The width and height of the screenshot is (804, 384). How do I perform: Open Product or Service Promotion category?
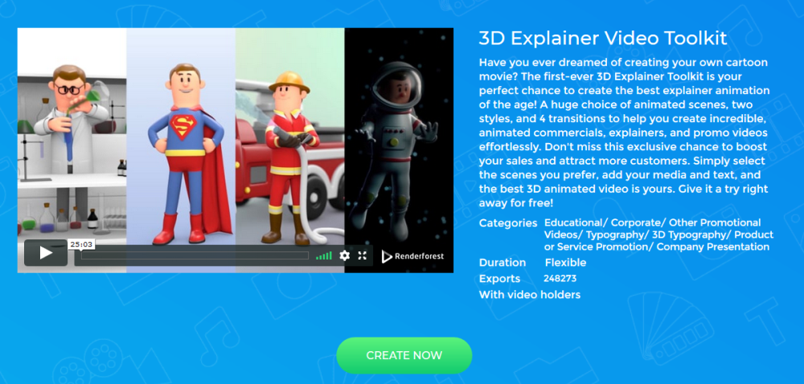point(659,241)
